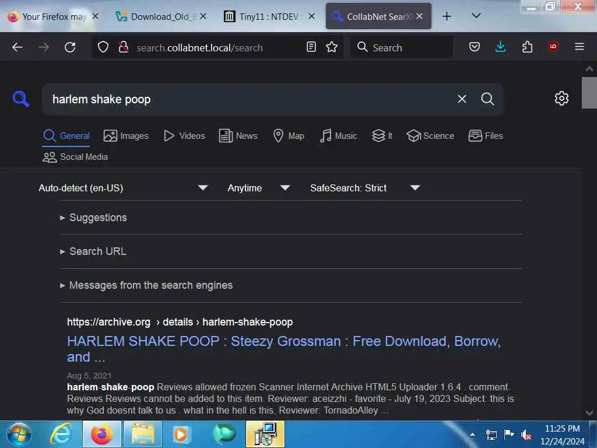Bookmark this page with the star icon
Screen dimensions: 597x448
point(332,47)
